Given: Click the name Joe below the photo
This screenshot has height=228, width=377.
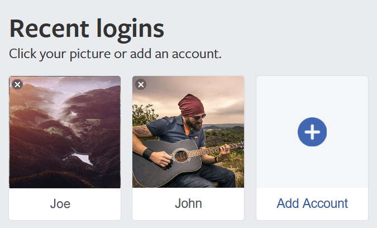Looking at the screenshot, I should tap(60, 204).
